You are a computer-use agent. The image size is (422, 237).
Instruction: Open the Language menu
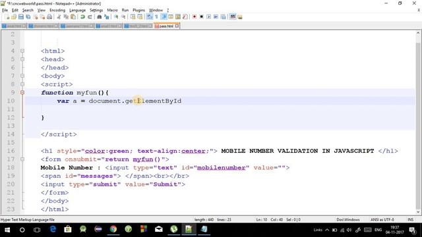pos(78,11)
